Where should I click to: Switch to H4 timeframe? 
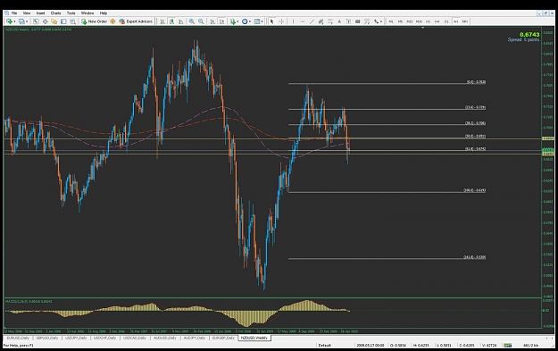[x=437, y=21]
